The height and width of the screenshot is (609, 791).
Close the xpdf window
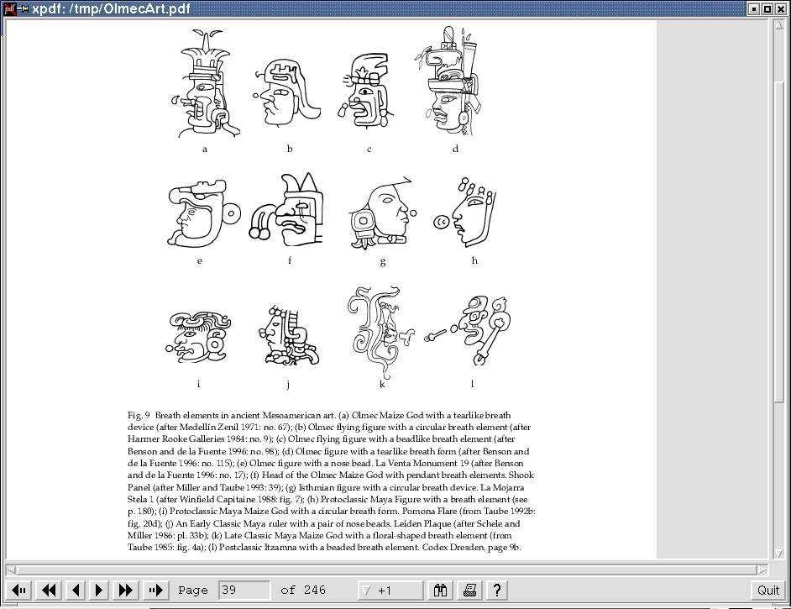click(779, 8)
